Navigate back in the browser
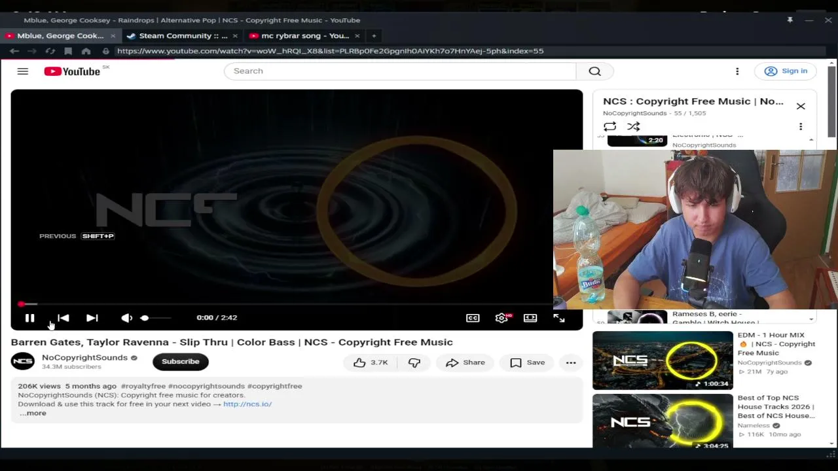The width and height of the screenshot is (838, 471). pyautogui.click(x=14, y=51)
